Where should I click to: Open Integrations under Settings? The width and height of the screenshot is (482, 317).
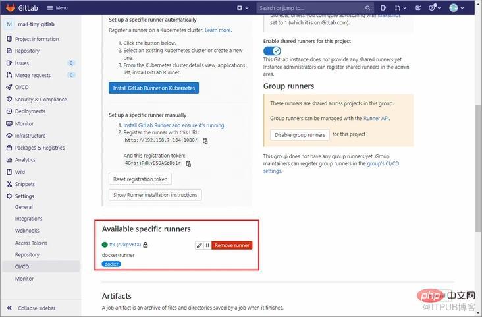pyautogui.click(x=28, y=219)
